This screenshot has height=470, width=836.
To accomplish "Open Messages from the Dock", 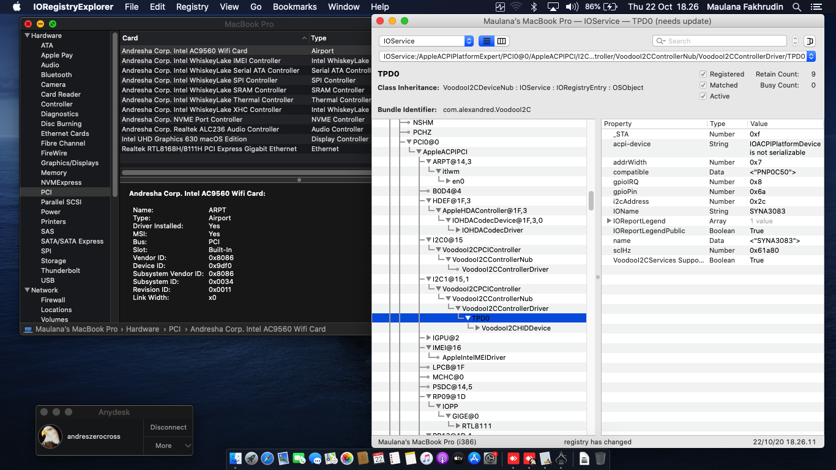I will 315,458.
